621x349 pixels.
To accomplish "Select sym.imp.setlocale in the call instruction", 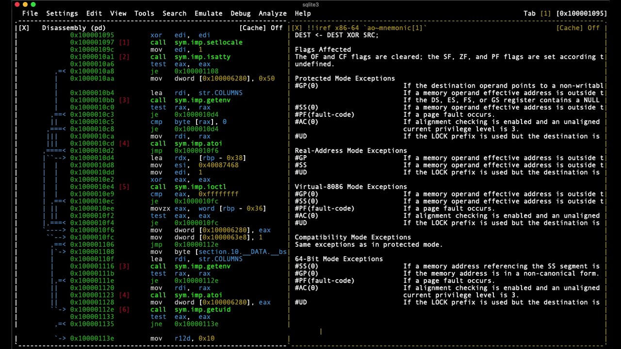I will pos(209,43).
